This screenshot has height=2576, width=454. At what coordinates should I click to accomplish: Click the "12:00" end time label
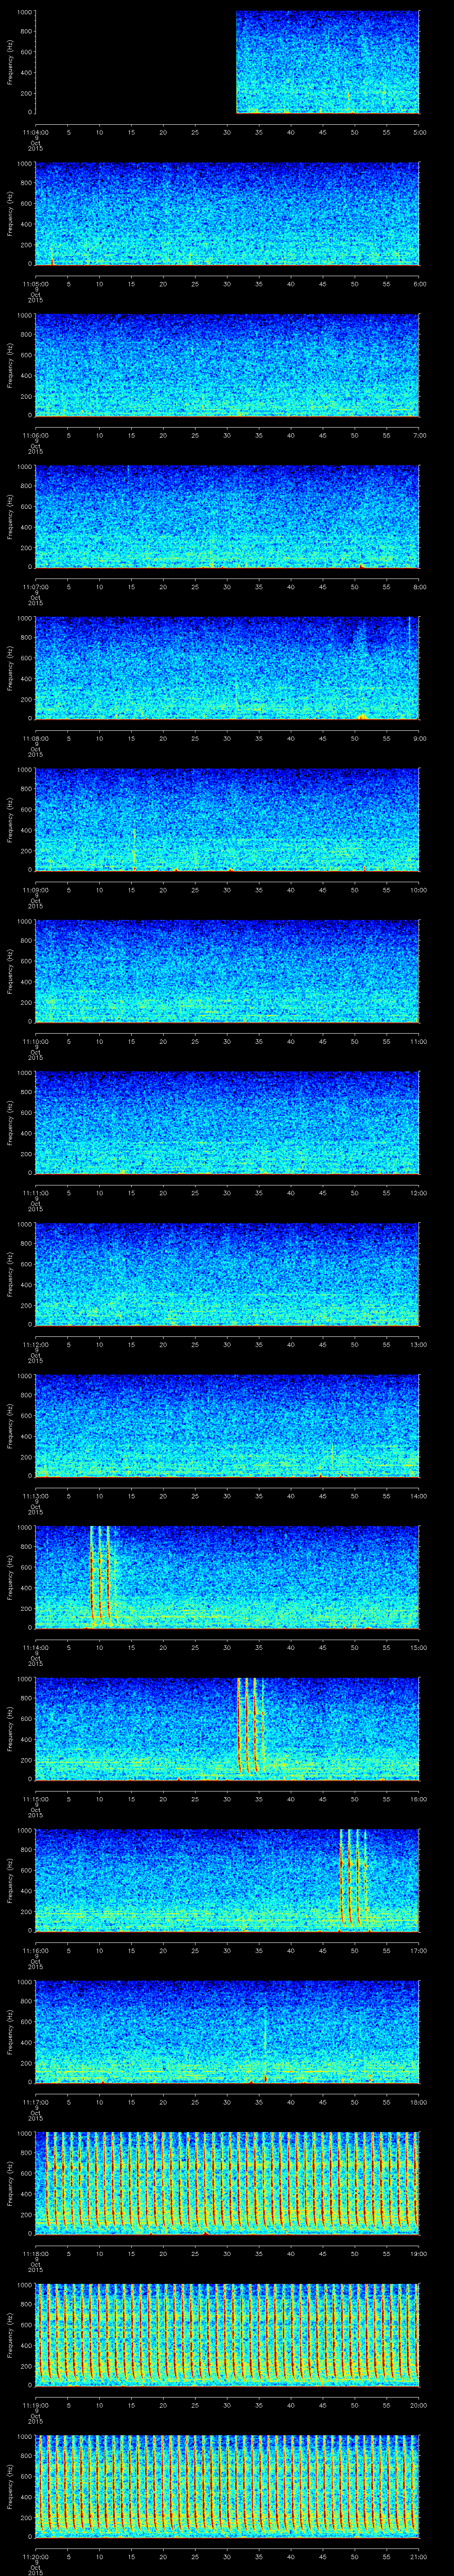point(418,1193)
